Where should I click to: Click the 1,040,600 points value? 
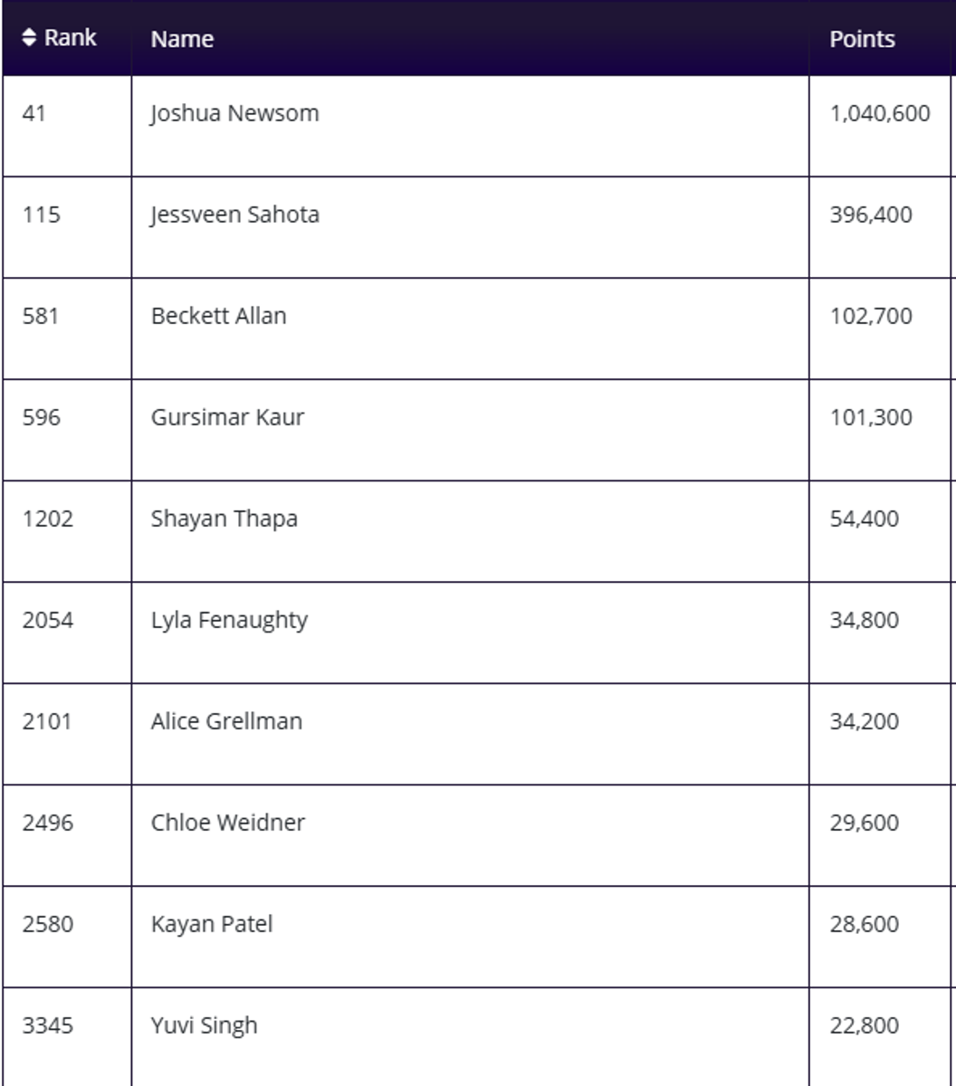click(x=879, y=114)
